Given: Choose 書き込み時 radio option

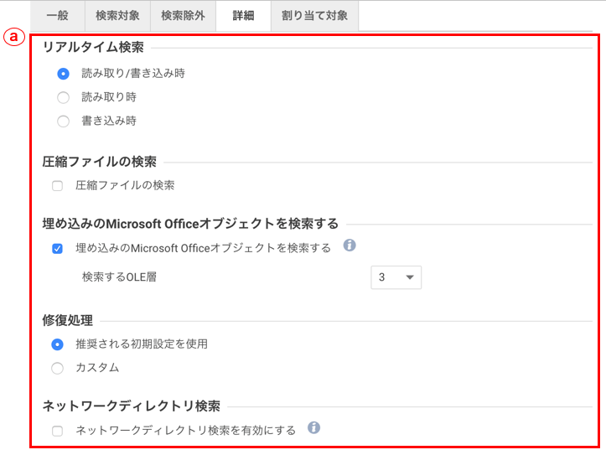Looking at the screenshot, I should tap(64, 121).
